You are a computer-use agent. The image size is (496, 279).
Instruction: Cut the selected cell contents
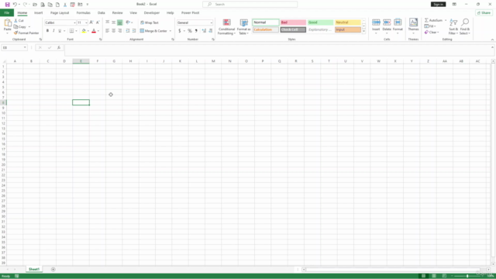coord(19,21)
